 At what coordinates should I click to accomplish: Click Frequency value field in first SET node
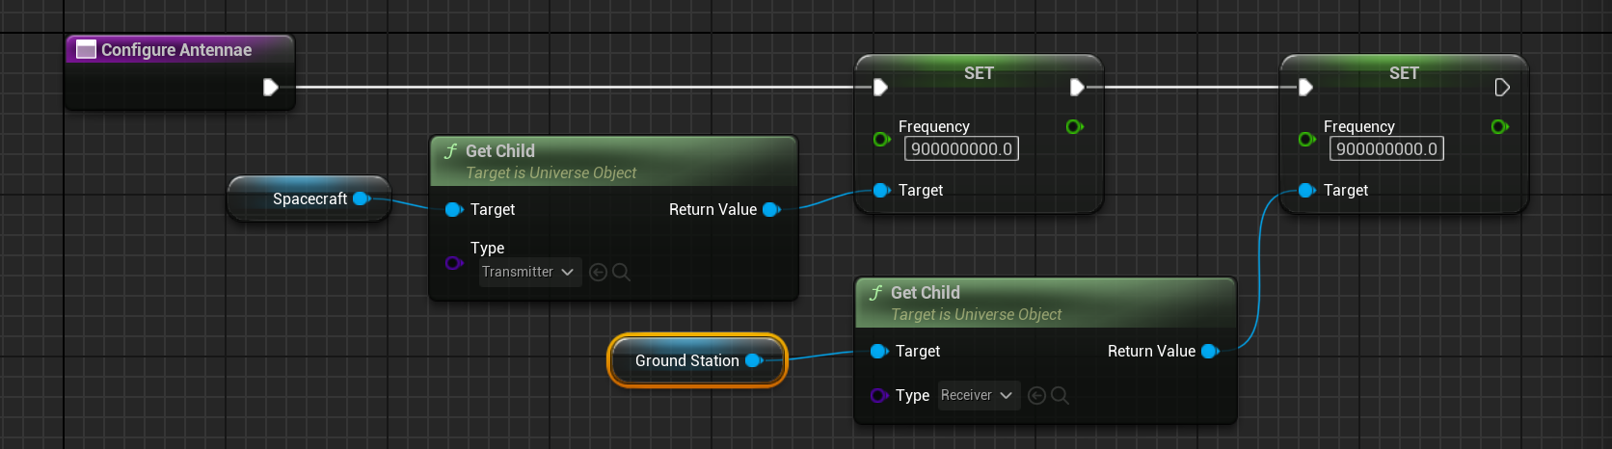961,148
